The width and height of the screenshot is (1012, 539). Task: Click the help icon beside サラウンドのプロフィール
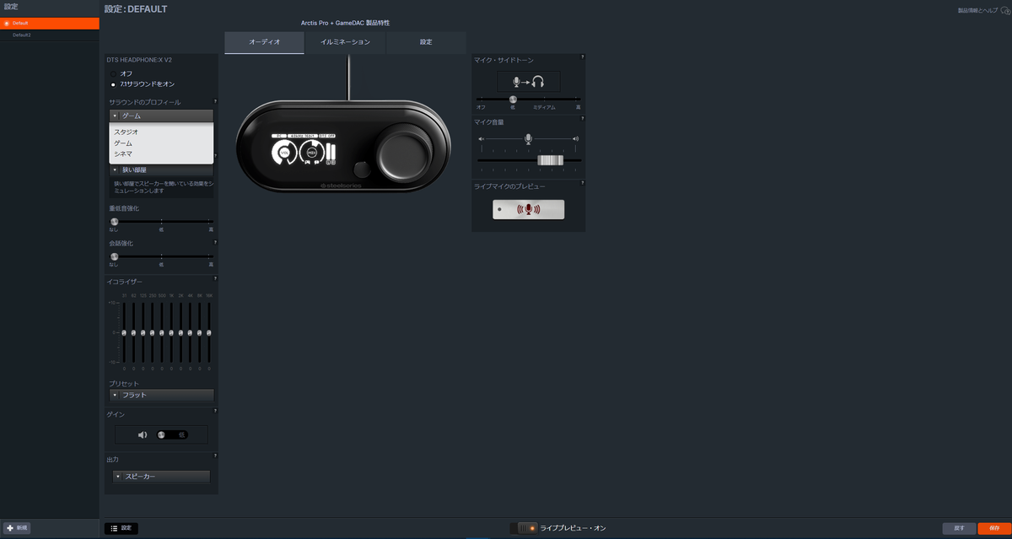[x=215, y=101]
